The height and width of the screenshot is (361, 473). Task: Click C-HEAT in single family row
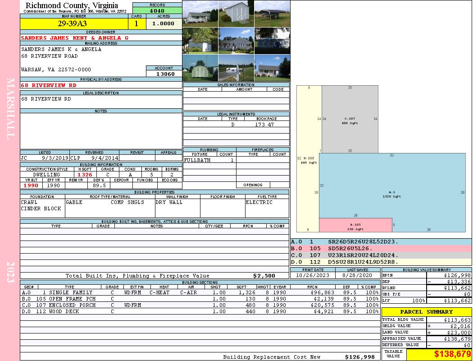coord(159,292)
